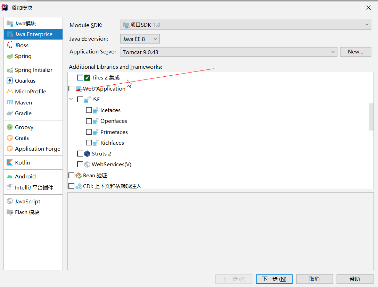Click the Spring green leaf icon

click(10, 56)
